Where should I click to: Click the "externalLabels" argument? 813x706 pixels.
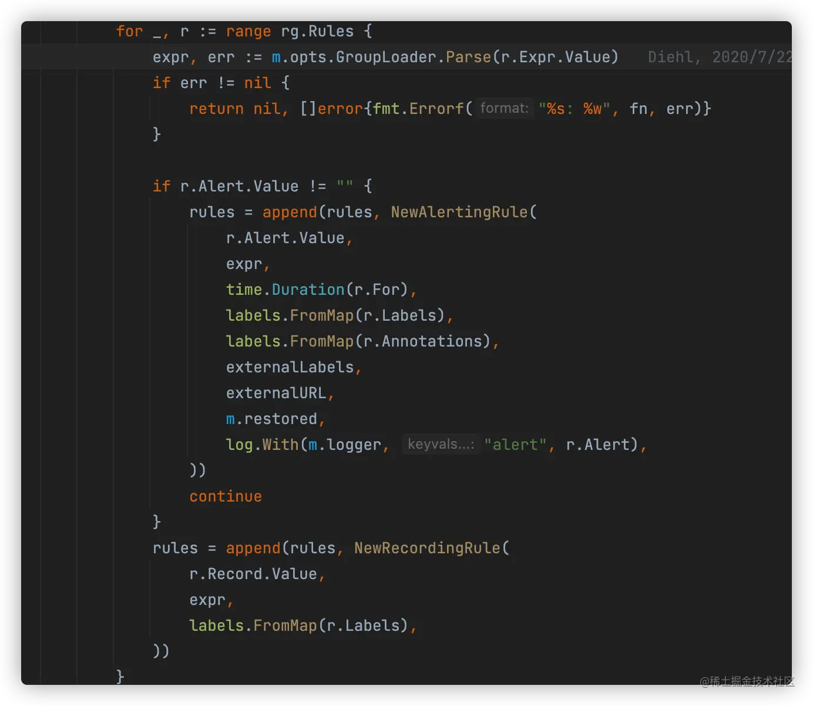[x=290, y=368]
